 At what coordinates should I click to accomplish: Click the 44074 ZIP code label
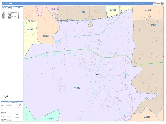click(x=52, y=118)
